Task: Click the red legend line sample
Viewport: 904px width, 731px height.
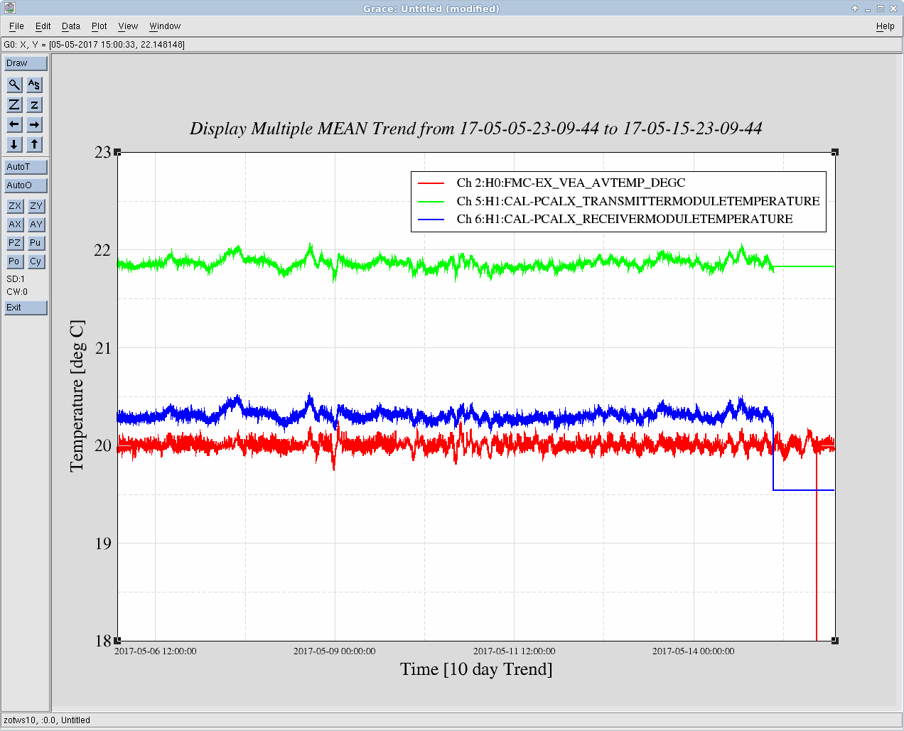Action: tap(431, 183)
